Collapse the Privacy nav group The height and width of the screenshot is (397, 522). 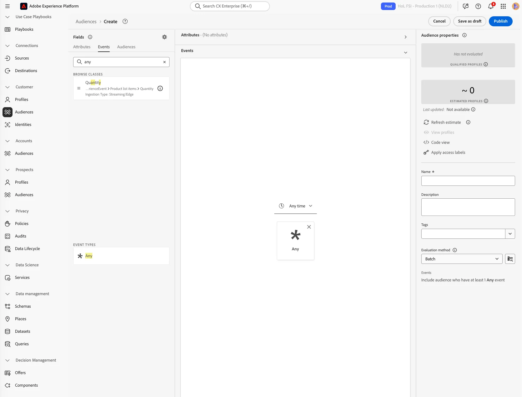tap(8, 211)
